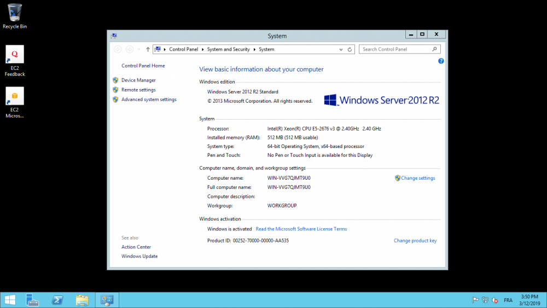Expand the arrow after Control Panel breadcrumb
The width and height of the screenshot is (547, 308).
(x=203, y=50)
